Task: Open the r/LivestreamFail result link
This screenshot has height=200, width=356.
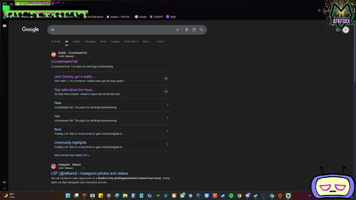Action: [x=64, y=61]
